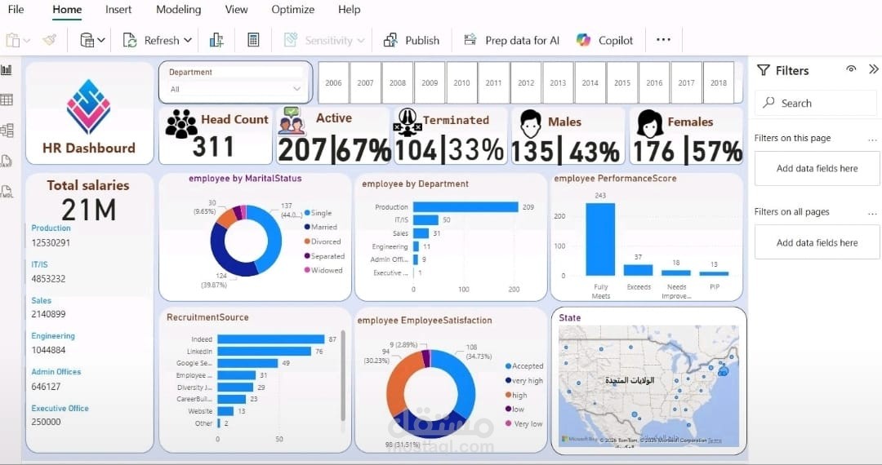
Task: Click the New visual chart icon
Action: point(216,41)
